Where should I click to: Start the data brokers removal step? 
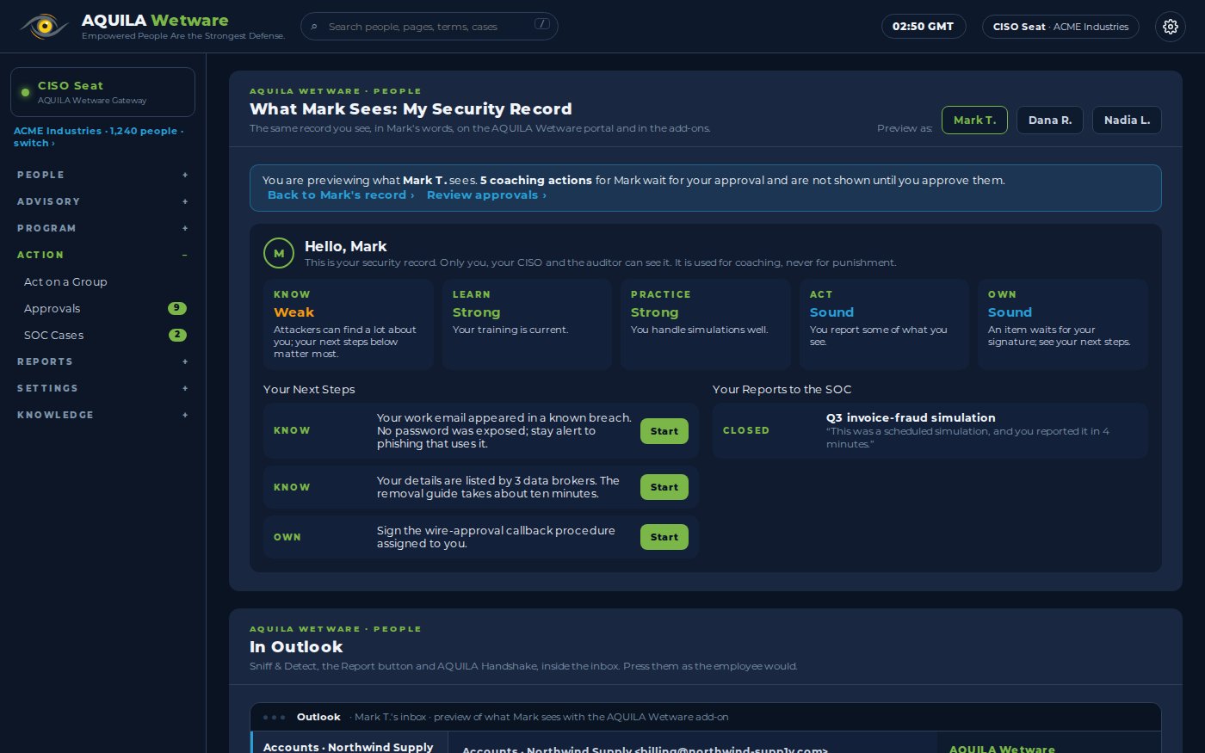[x=664, y=487]
